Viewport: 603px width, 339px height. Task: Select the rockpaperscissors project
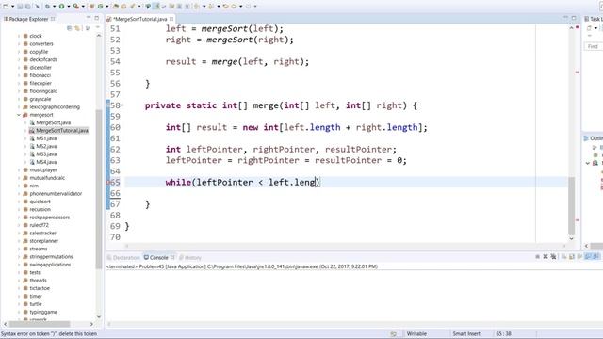coord(49,218)
